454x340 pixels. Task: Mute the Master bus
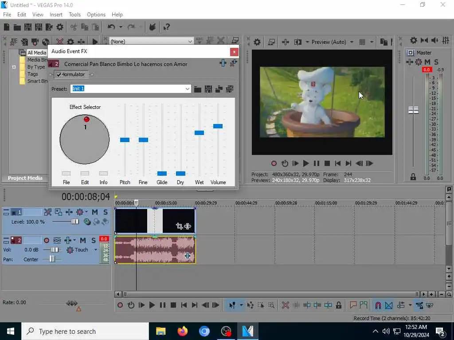tap(427, 62)
